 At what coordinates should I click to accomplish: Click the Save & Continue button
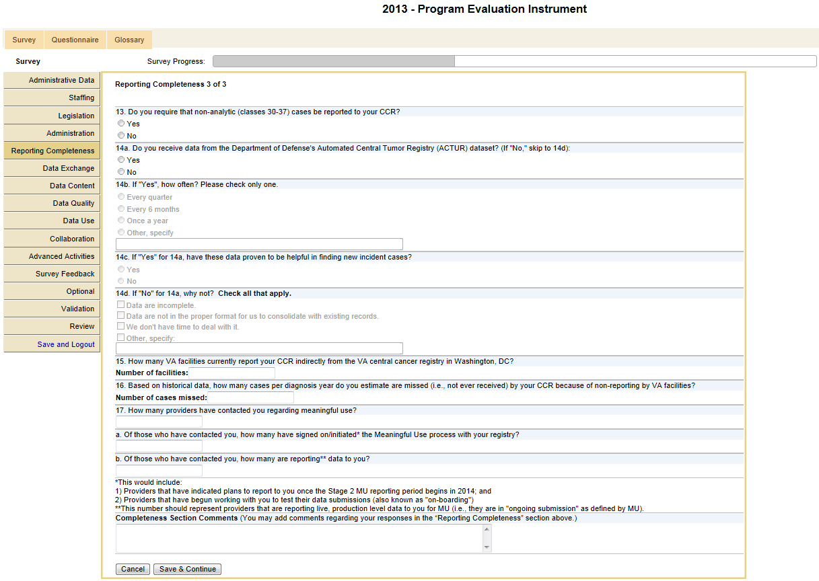[x=187, y=569]
